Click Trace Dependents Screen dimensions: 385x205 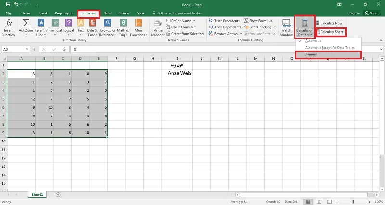225,27
